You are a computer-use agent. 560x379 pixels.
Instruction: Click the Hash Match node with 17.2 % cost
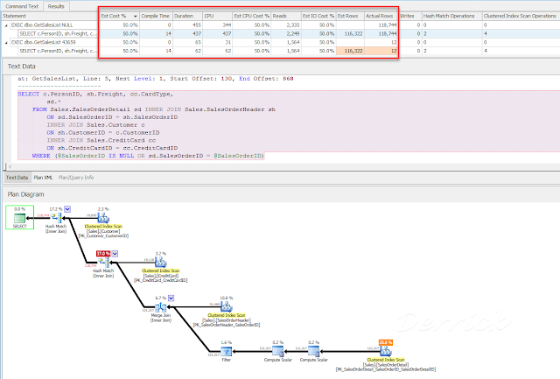pos(56,218)
